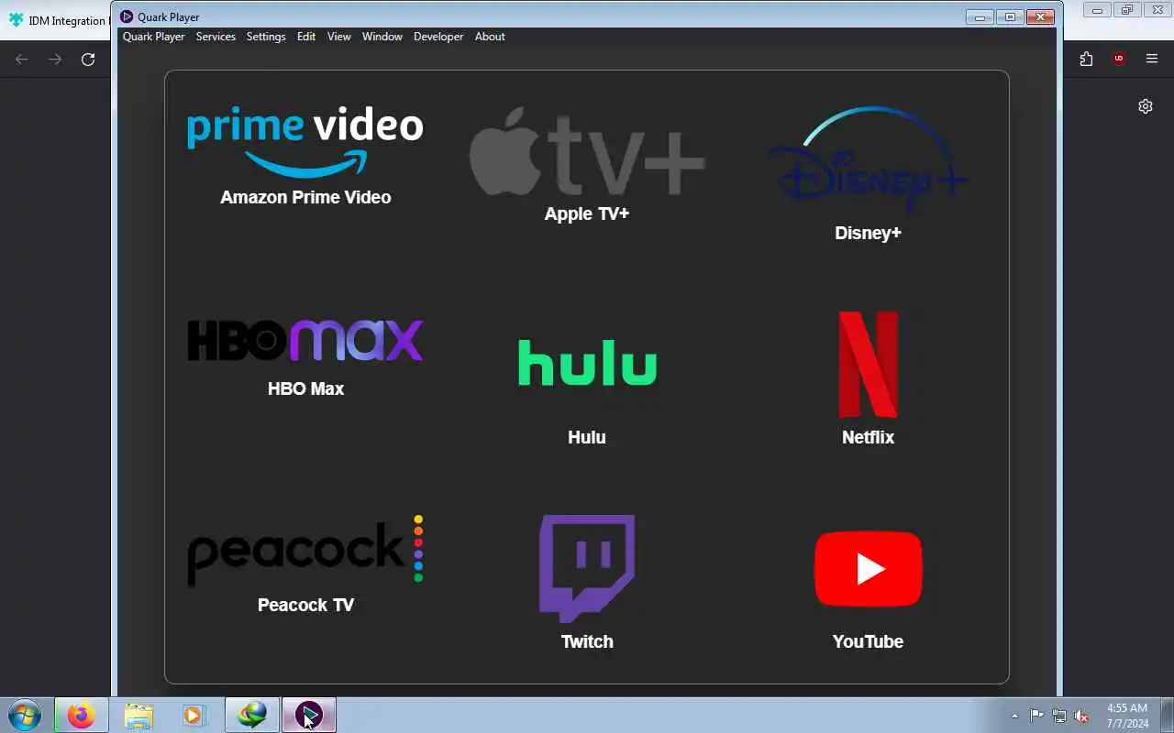This screenshot has width=1174, height=733.
Task: Go back in the background browser
Action: click(22, 59)
